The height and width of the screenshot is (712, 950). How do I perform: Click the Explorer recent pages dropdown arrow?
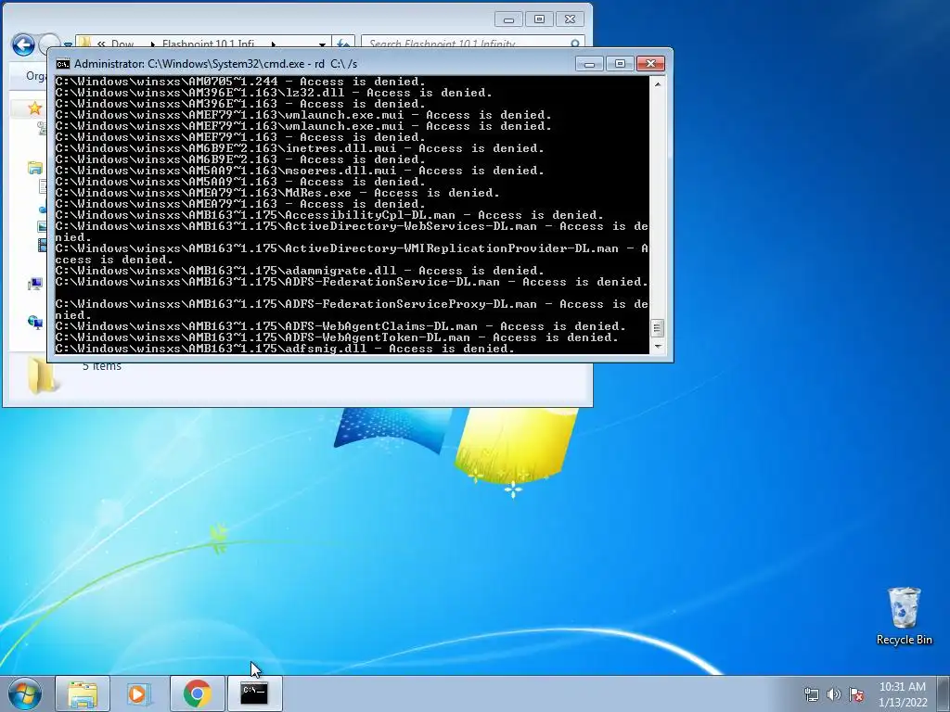69,44
